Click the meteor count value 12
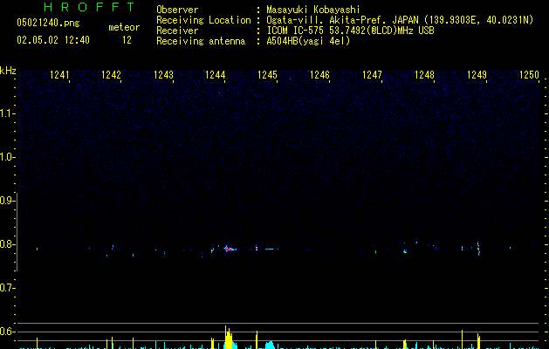549x349 pixels. 127,40
